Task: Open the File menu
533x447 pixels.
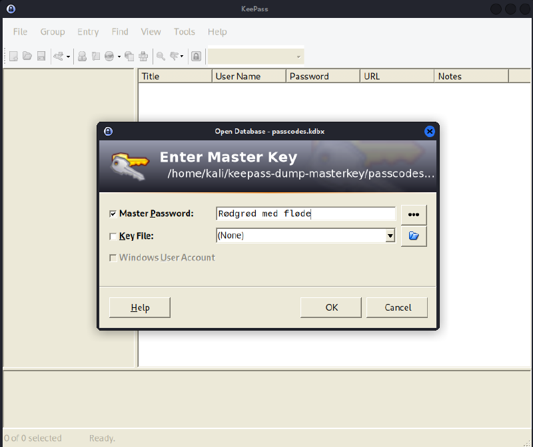Action: pyautogui.click(x=20, y=32)
